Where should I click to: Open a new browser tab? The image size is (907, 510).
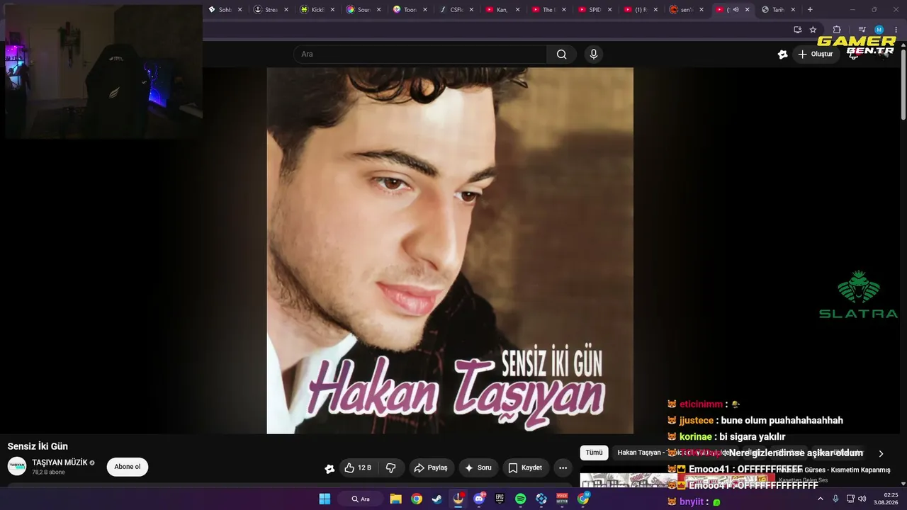[x=810, y=10]
